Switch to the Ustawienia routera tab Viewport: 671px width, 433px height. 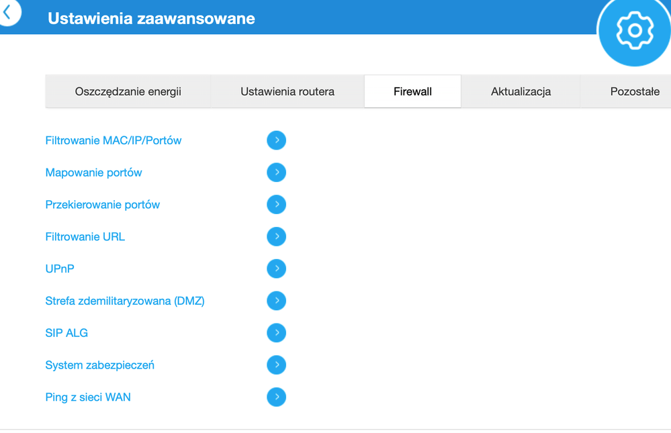287,91
